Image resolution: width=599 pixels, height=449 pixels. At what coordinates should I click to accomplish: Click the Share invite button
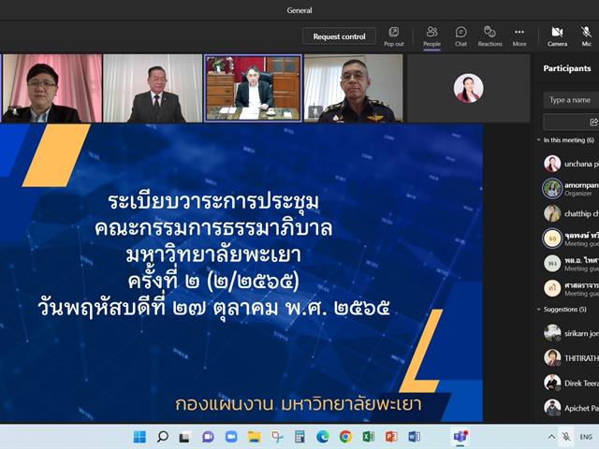pyautogui.click(x=571, y=122)
